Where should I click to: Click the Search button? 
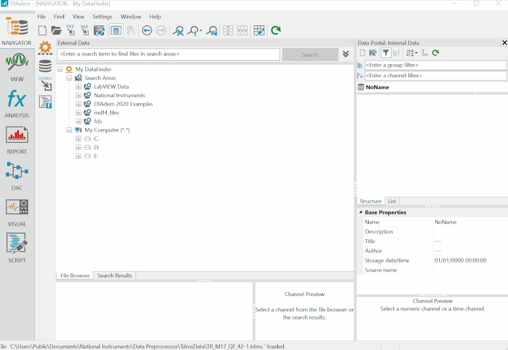click(x=310, y=55)
